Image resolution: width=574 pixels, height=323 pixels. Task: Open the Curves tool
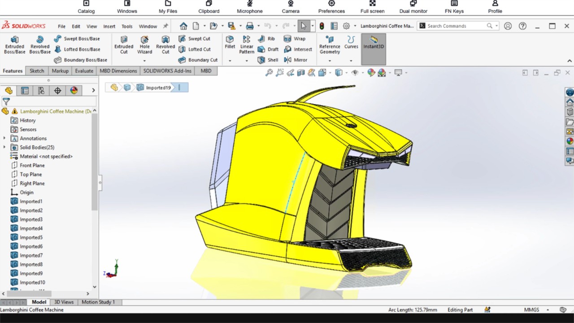click(351, 43)
